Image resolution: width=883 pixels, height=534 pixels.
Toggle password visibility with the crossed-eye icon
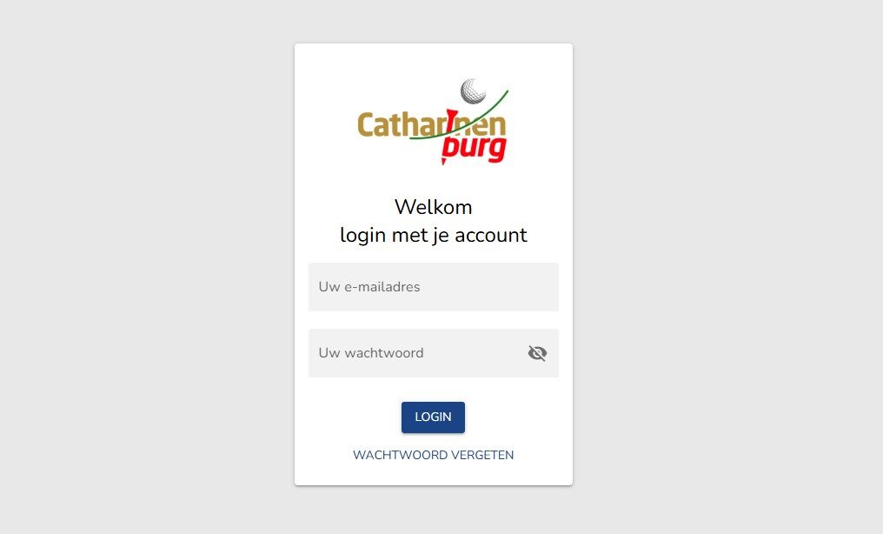point(537,353)
